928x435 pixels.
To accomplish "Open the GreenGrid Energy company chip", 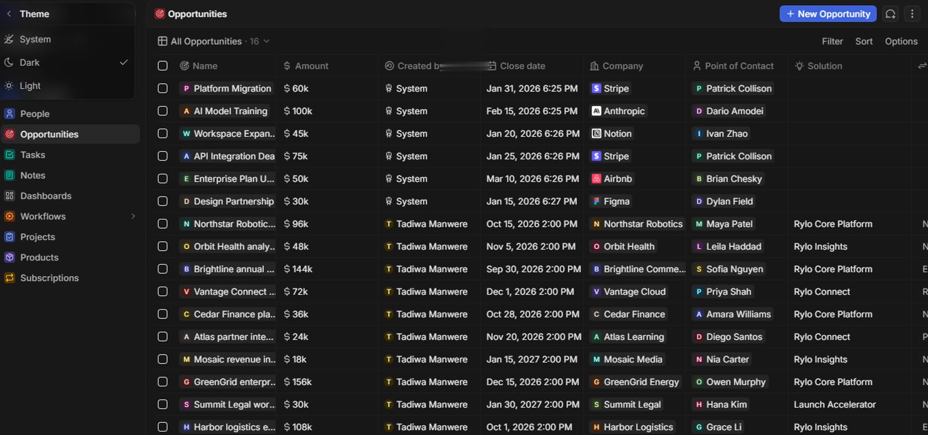I will tap(635, 382).
